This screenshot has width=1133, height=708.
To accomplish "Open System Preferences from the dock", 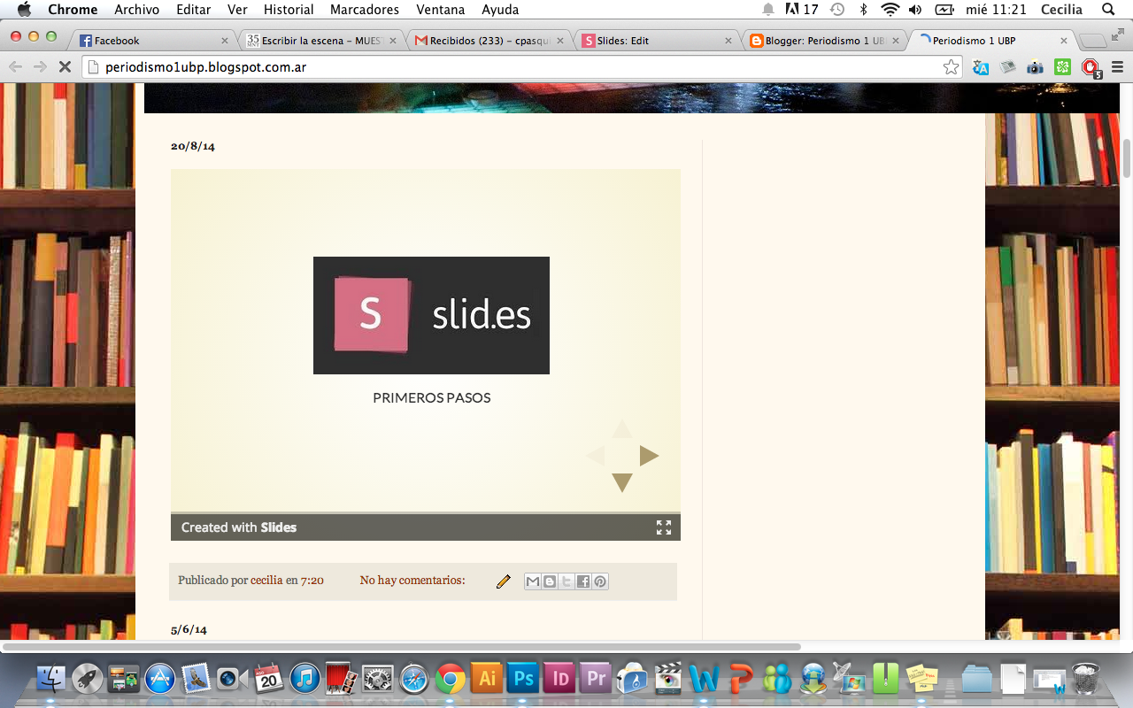I will (378, 679).
